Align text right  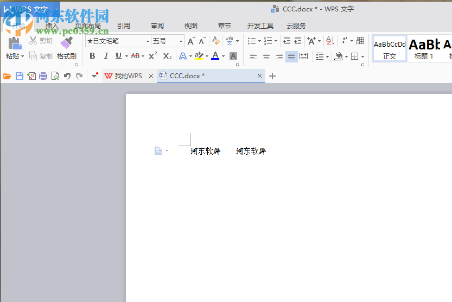pos(279,56)
